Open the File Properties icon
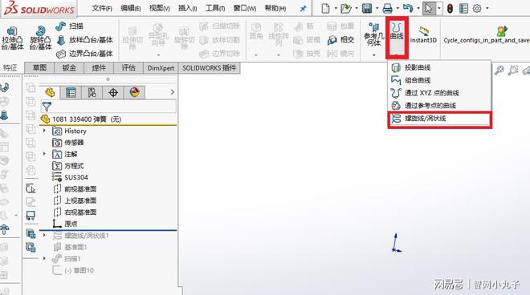530x295 pixels. pos(464,8)
